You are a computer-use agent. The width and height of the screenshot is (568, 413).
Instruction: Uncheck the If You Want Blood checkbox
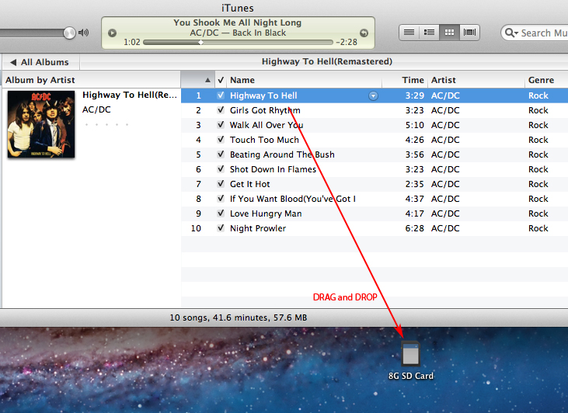[221, 199]
